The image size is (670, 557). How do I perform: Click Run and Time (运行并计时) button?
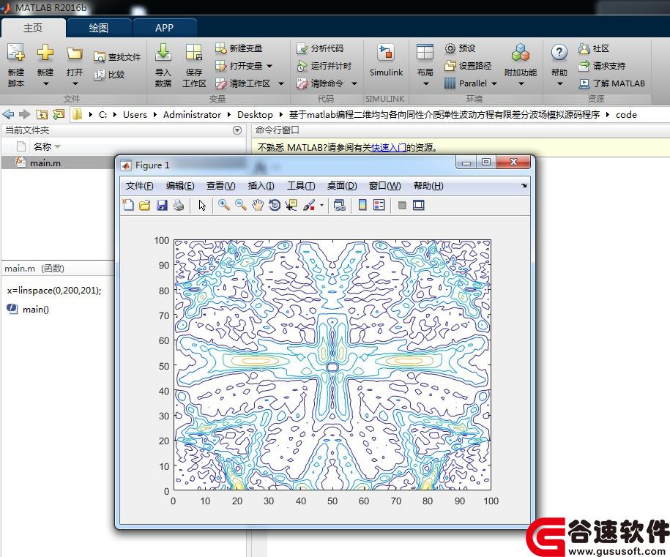click(x=324, y=66)
